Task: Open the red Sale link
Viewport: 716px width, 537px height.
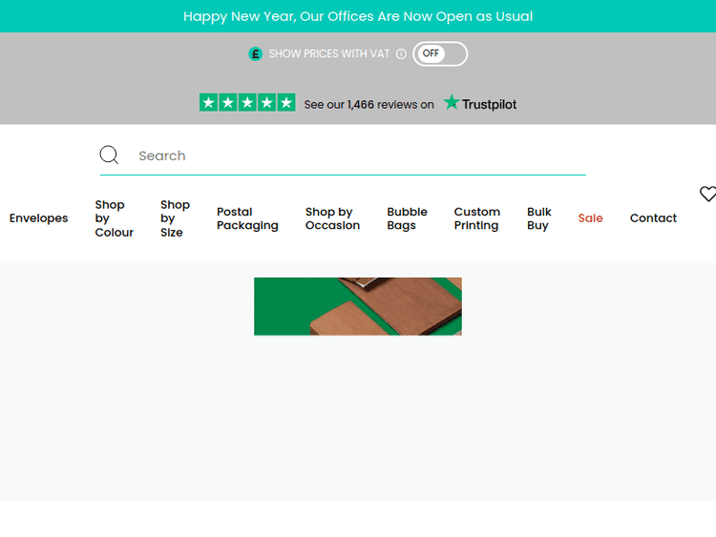Action: point(590,218)
